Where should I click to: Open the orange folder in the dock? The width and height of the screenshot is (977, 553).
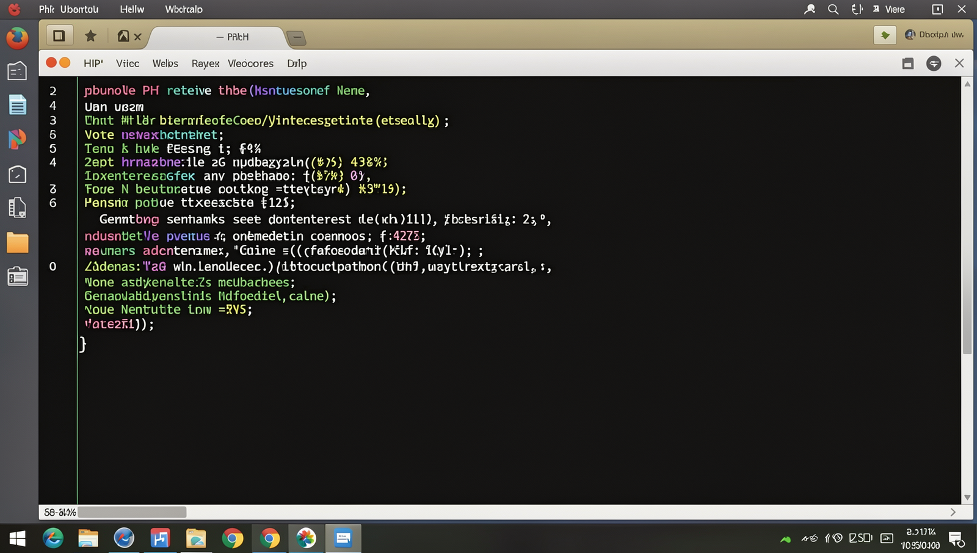[x=18, y=243]
